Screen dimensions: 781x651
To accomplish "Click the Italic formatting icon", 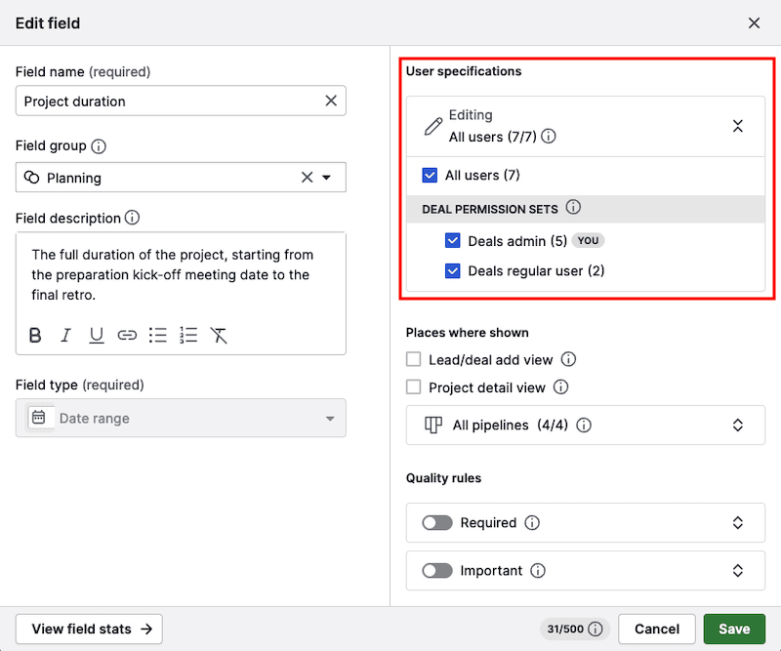I will 66,336.
